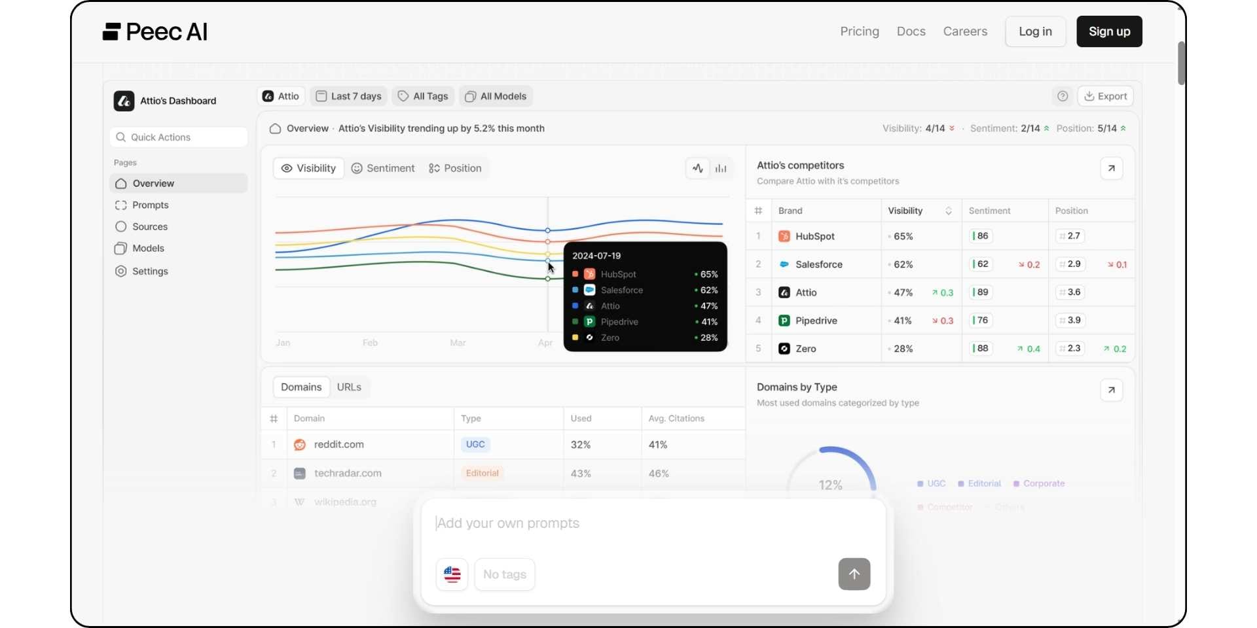Screen dimensions: 1257x628
Task: Switch chart to Visibility tab
Action: pyautogui.click(x=308, y=168)
